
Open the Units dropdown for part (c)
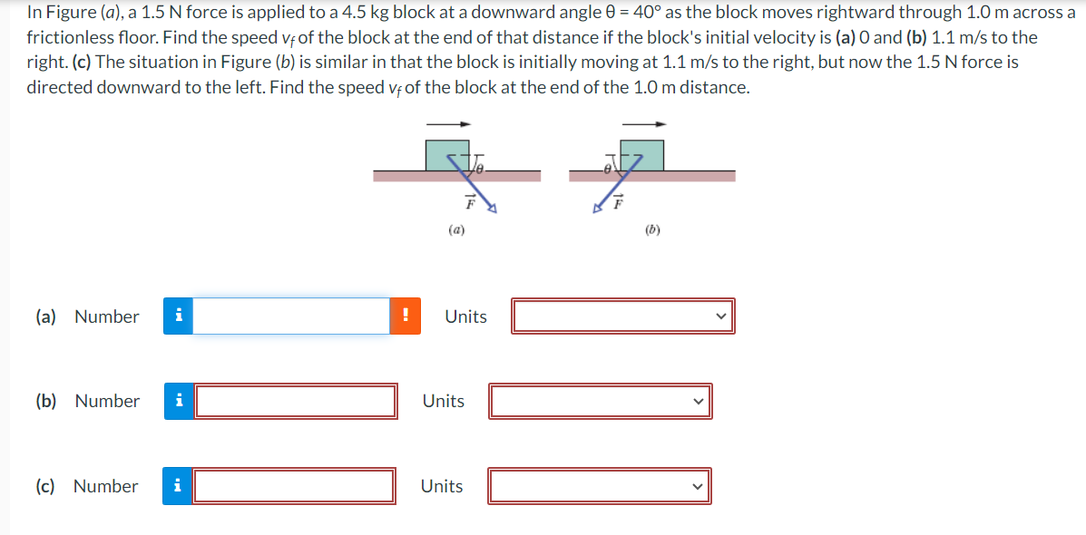click(601, 486)
